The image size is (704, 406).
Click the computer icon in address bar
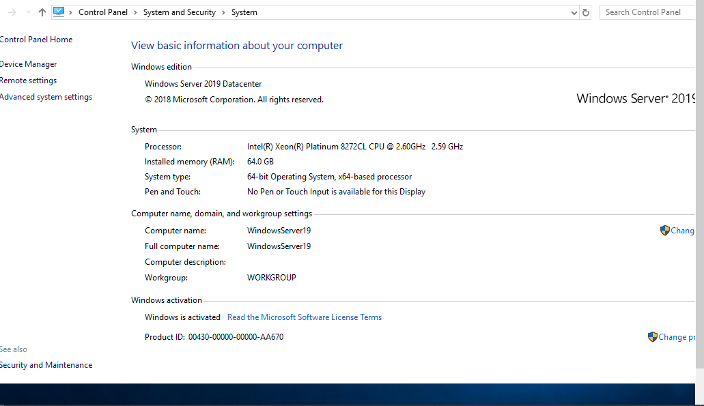coord(59,12)
